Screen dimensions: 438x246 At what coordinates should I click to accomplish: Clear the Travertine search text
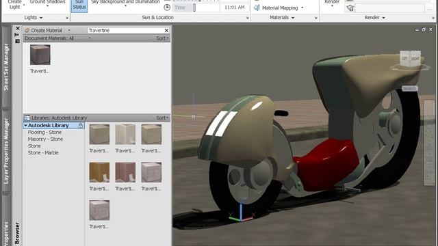166,30
